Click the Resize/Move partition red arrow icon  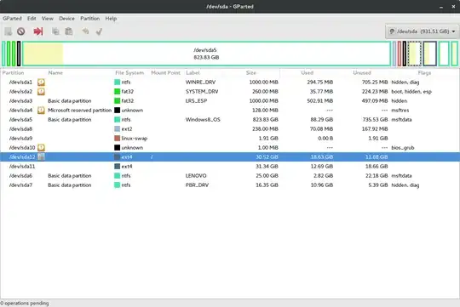[38, 31]
